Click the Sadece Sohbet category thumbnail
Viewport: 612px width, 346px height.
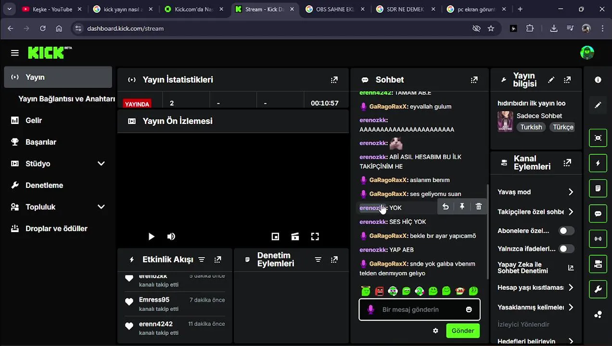[x=505, y=121]
